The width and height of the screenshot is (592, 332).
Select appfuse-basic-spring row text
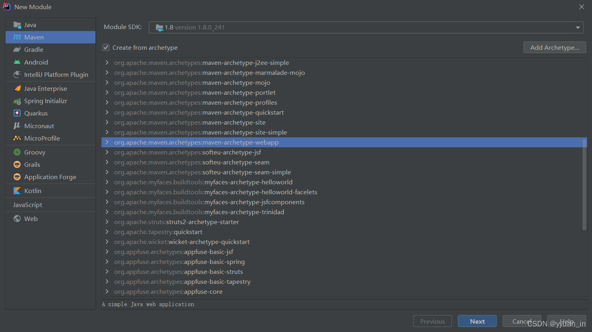point(179,262)
